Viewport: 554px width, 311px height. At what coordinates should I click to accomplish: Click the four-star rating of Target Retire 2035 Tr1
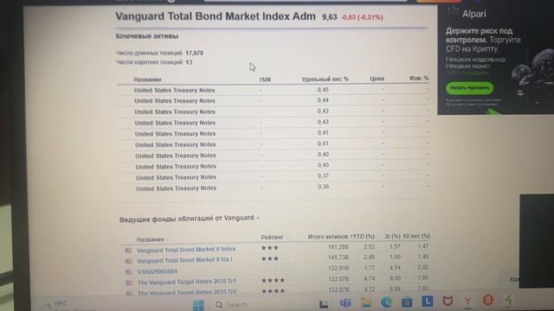(x=273, y=280)
